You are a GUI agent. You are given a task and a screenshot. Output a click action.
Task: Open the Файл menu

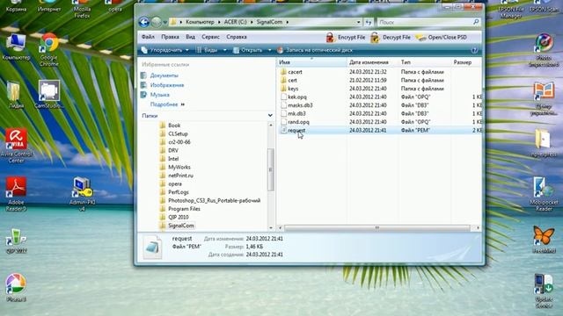(148, 37)
